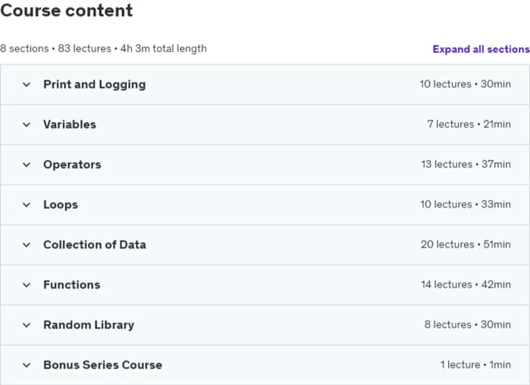
Task: Expand Collection of Data section heading
Action: click(94, 245)
